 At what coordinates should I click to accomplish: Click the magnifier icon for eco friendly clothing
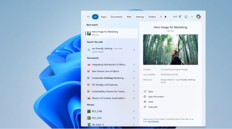(x=89, y=50)
